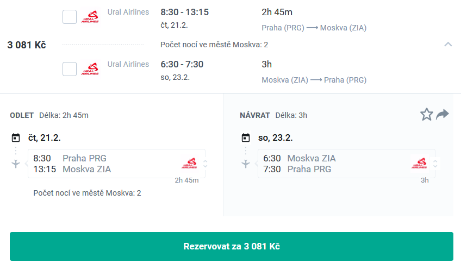Reserve the flight for 3 081 Kč
Screen dimensions: 461x269
tap(232, 246)
